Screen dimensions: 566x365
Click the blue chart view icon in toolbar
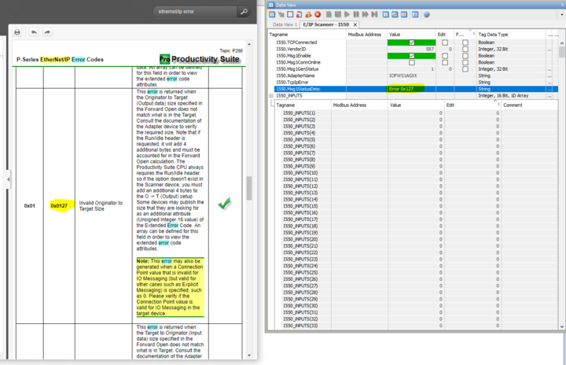[395, 14]
